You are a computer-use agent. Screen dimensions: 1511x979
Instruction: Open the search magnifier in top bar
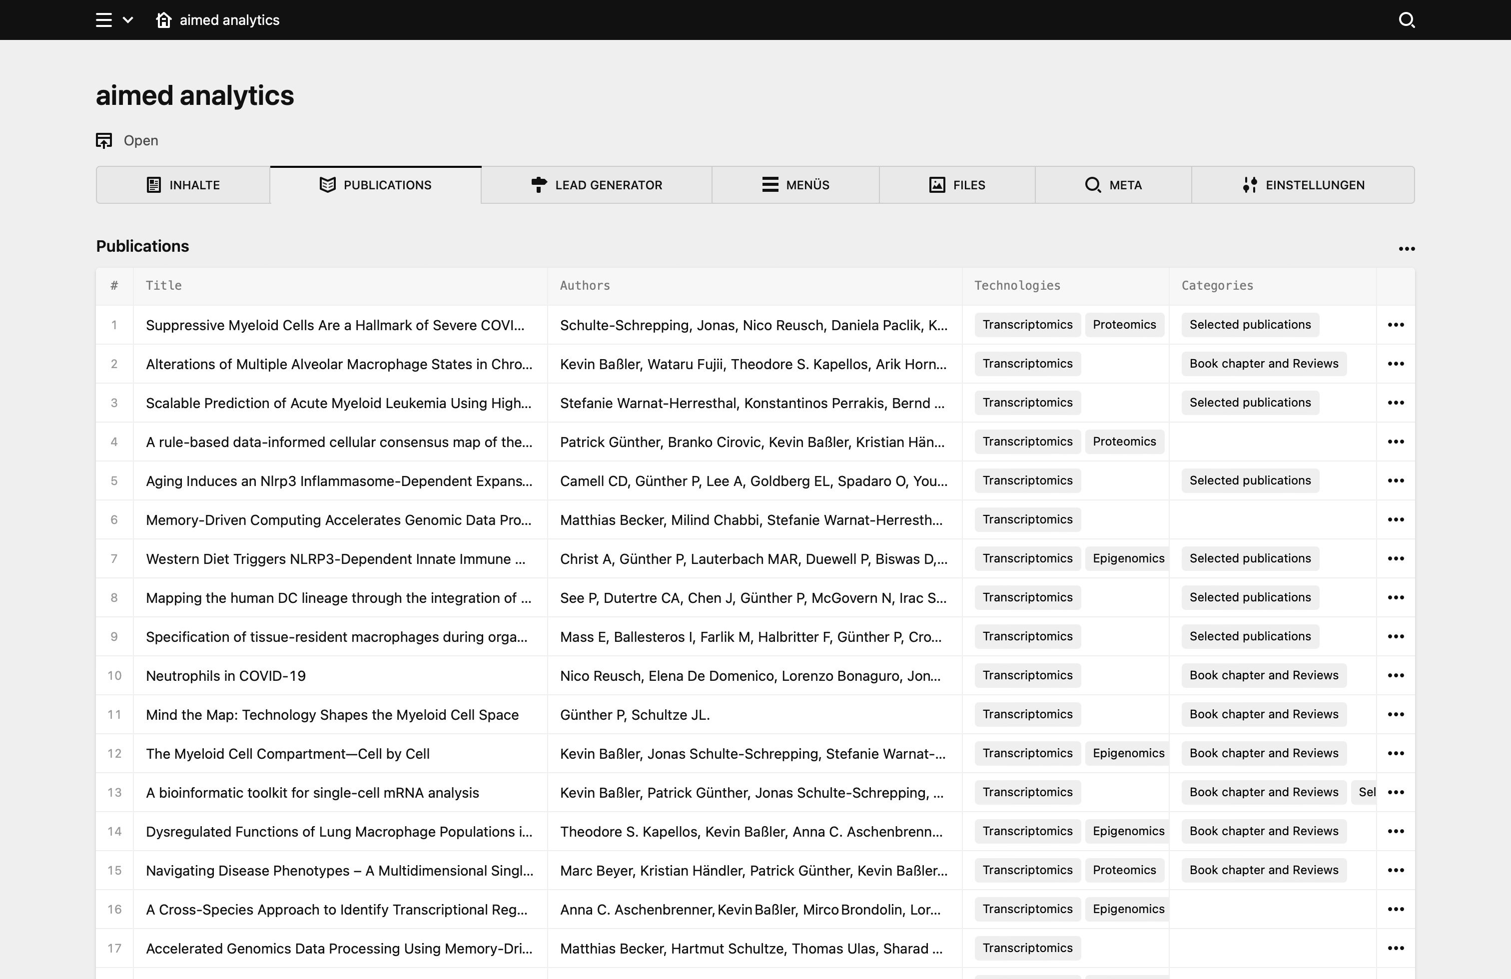(1407, 20)
